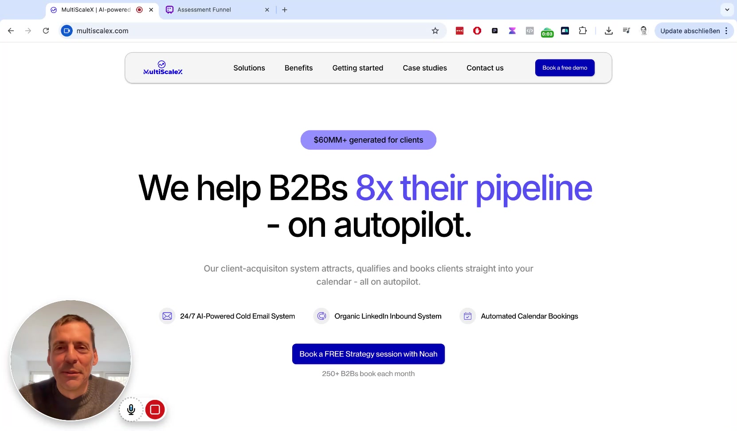This screenshot has width=737, height=431.
Task: Click the black P extension icon
Action: [x=494, y=31]
